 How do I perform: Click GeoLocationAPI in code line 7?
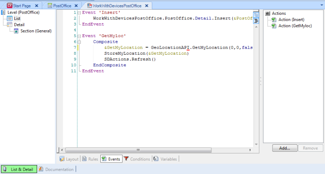point(170,48)
